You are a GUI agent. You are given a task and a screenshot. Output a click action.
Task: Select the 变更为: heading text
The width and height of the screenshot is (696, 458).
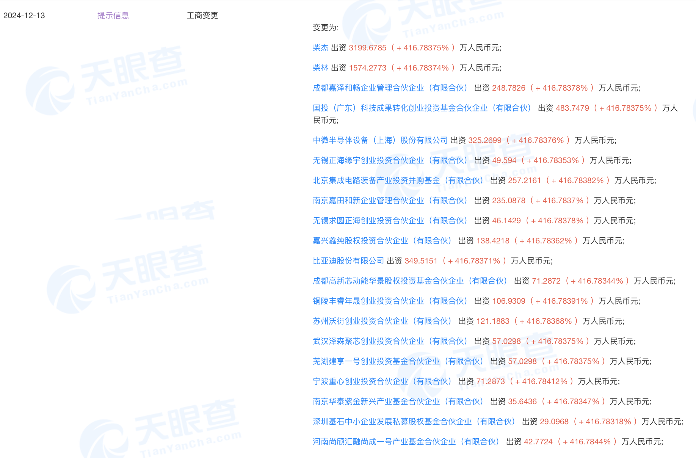pyautogui.click(x=326, y=28)
